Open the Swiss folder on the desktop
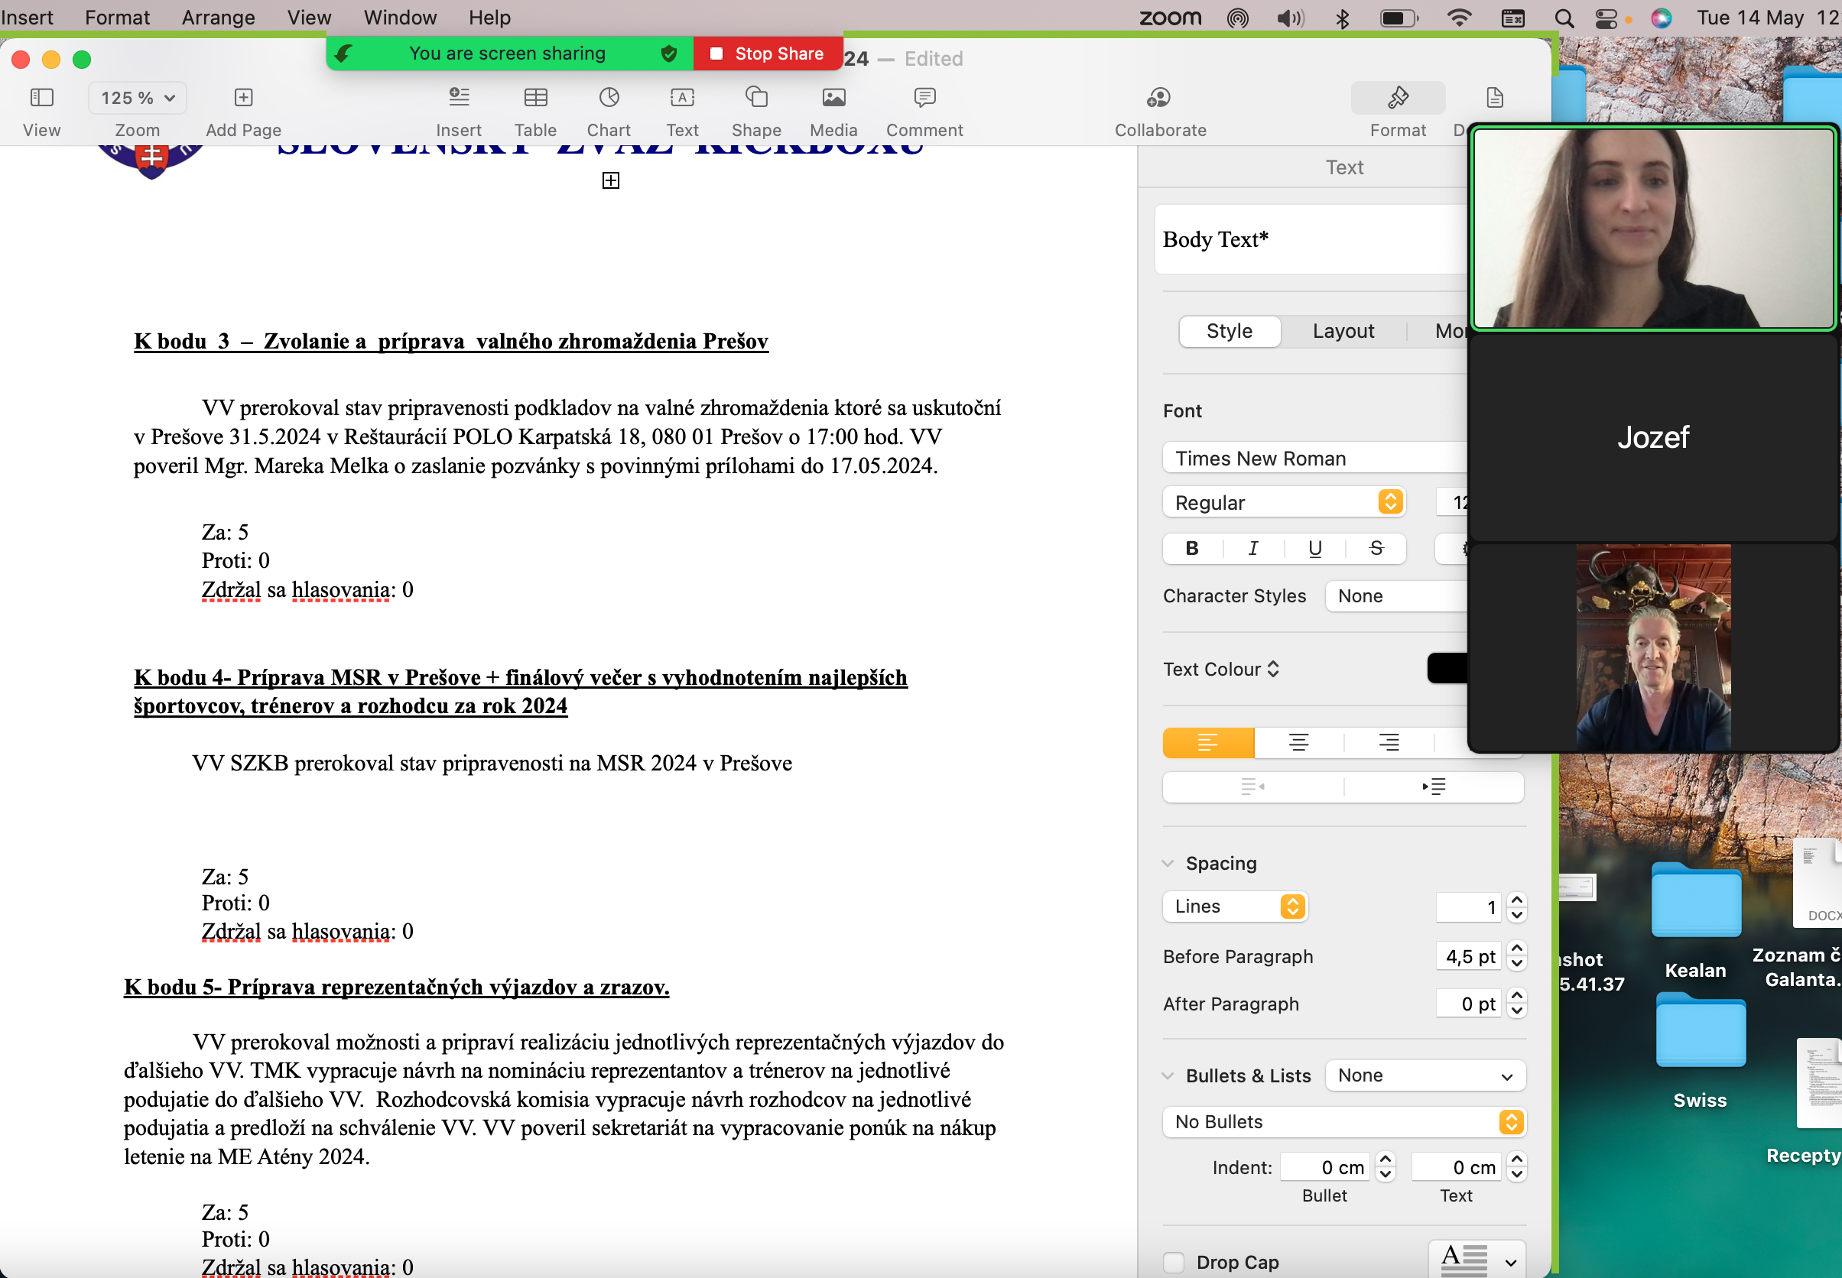Image resolution: width=1842 pixels, height=1278 pixels. coord(1701,1031)
